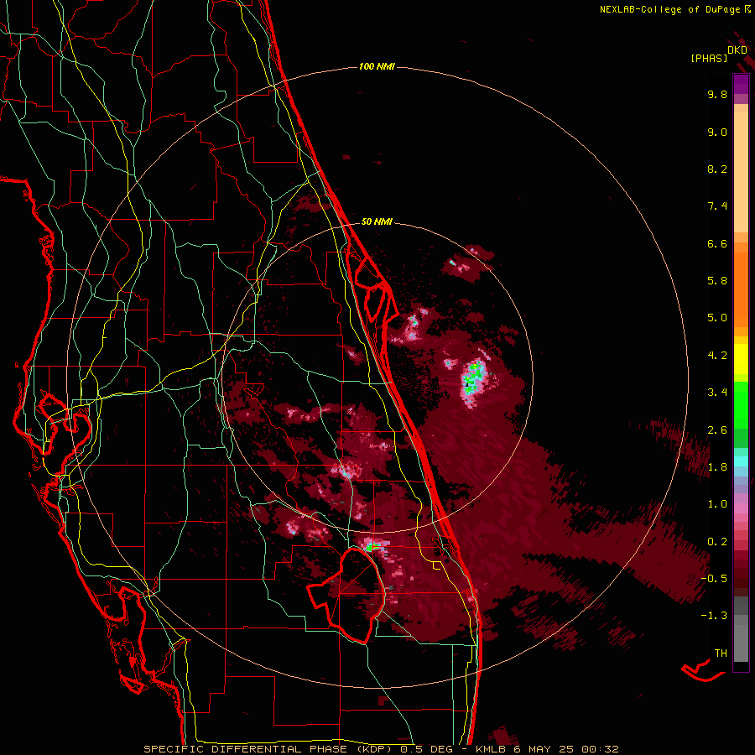Click the orange band of the color bar
Viewport: 755px width, 755px height.
point(741,289)
